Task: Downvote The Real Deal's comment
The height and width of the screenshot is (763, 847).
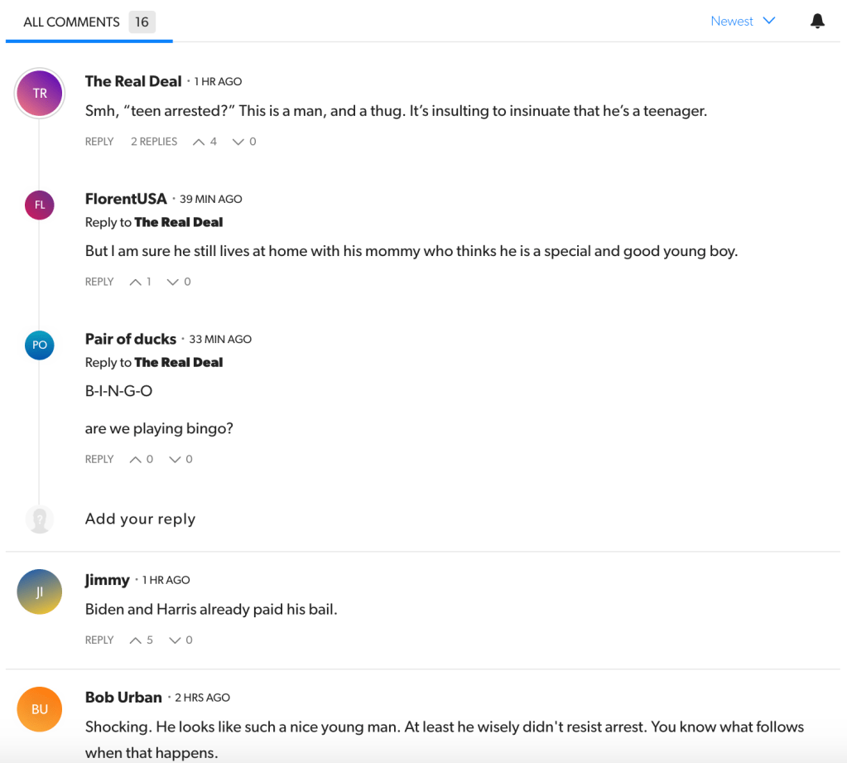Action: (x=238, y=142)
